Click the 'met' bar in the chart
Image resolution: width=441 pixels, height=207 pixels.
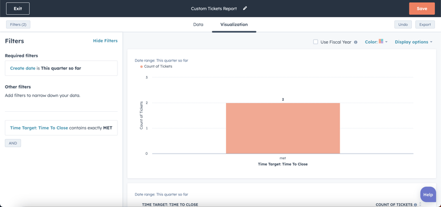pos(283,128)
